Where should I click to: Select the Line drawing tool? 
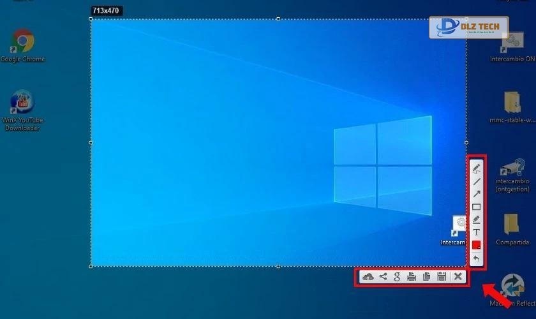[x=476, y=181]
